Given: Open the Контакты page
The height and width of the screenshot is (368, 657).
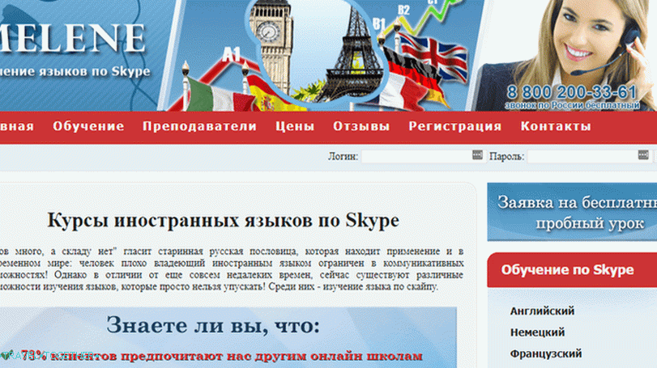Looking at the screenshot, I should tap(556, 126).
